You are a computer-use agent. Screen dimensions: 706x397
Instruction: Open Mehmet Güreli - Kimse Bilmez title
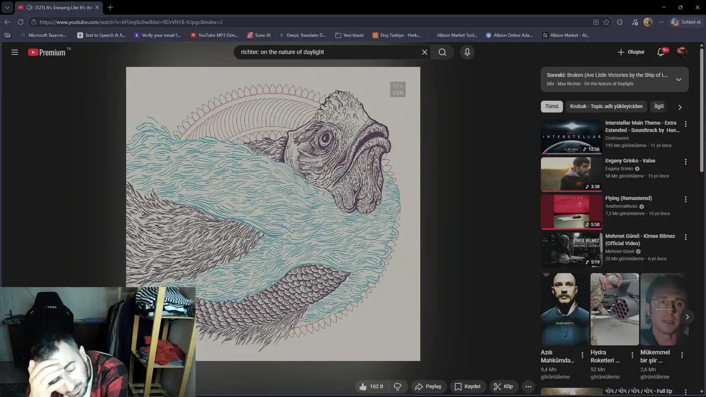tap(640, 240)
